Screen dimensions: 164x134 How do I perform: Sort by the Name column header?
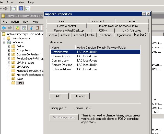click(63, 47)
